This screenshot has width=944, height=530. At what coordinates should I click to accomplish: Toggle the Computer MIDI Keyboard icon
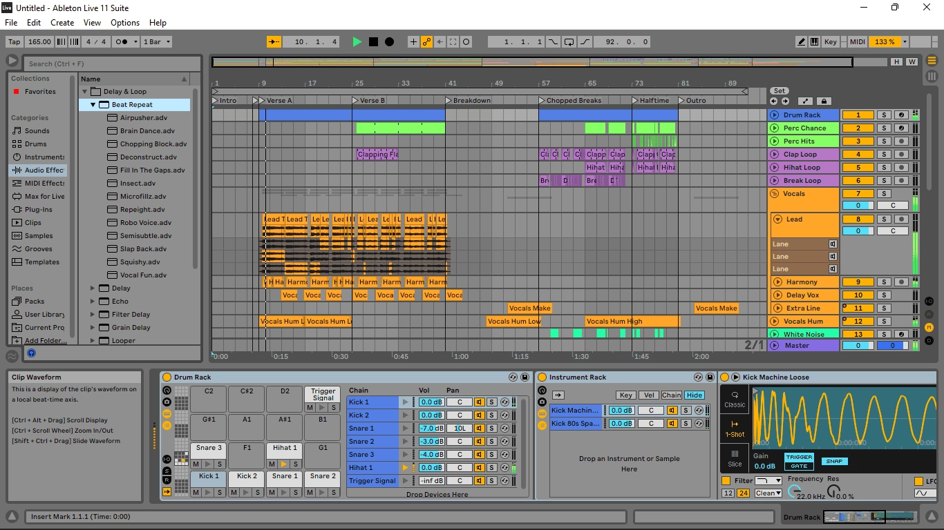(x=814, y=42)
